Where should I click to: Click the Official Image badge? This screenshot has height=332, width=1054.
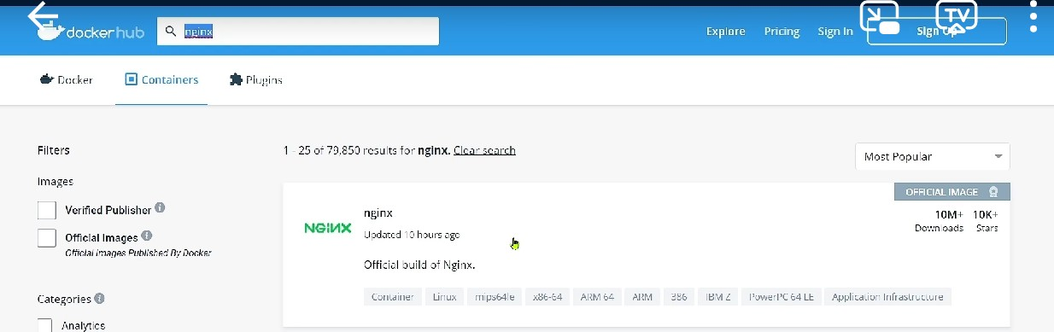952,192
